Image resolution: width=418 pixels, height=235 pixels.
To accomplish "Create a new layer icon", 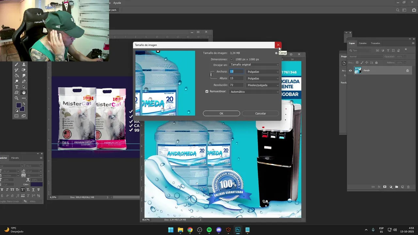I will pyautogui.click(x=402, y=187).
